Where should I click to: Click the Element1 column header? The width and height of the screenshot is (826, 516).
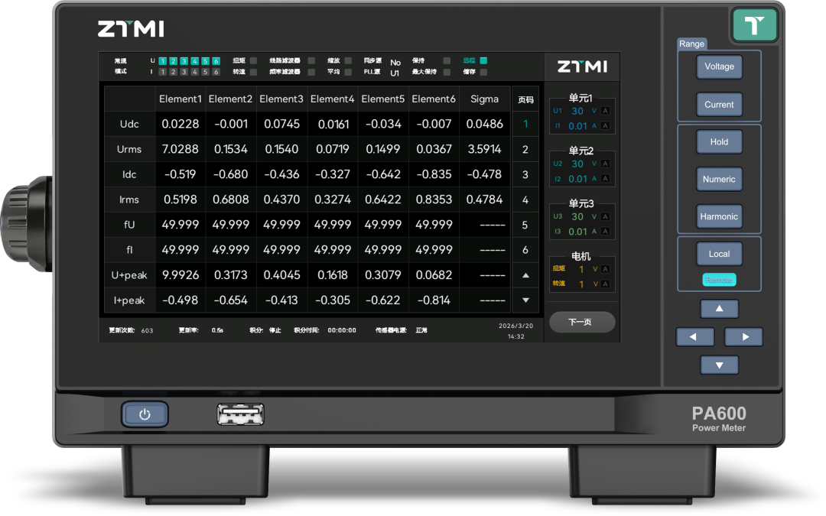(x=180, y=99)
